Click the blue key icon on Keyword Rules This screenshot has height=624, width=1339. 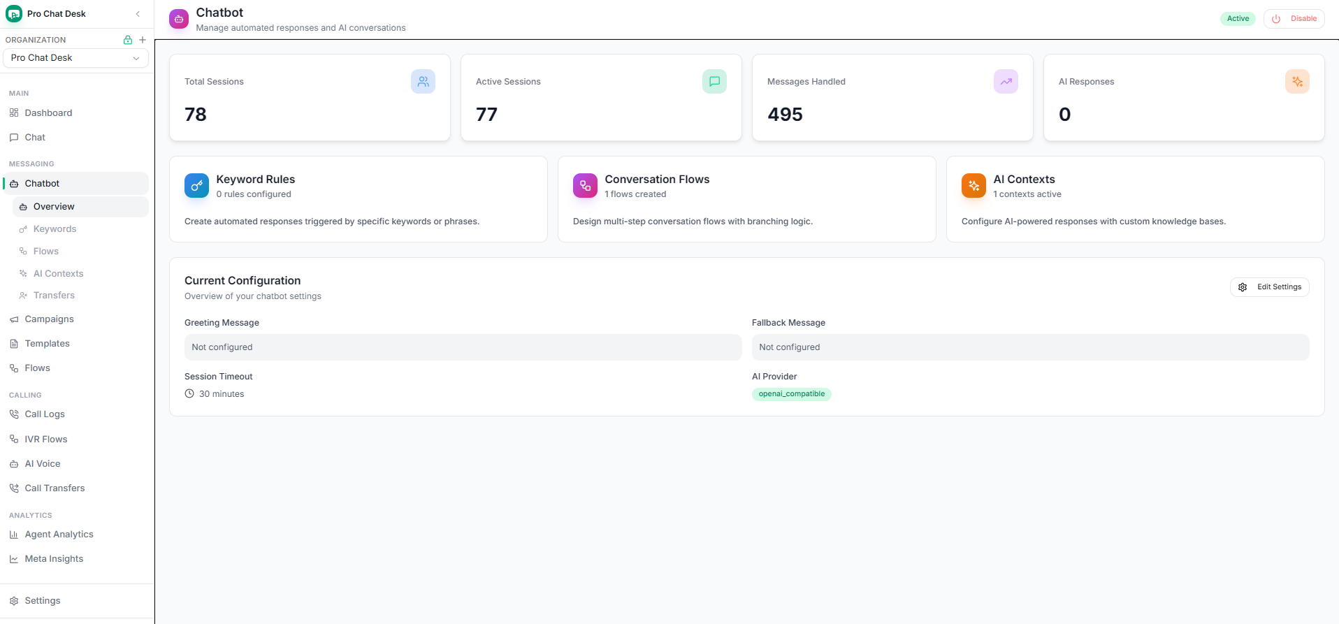(196, 186)
